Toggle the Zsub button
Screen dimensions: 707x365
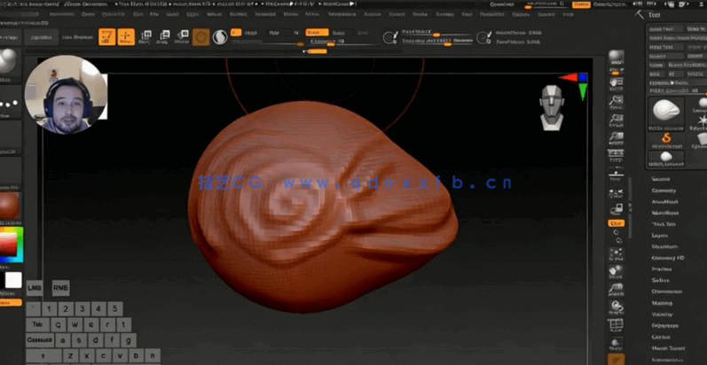pos(338,33)
